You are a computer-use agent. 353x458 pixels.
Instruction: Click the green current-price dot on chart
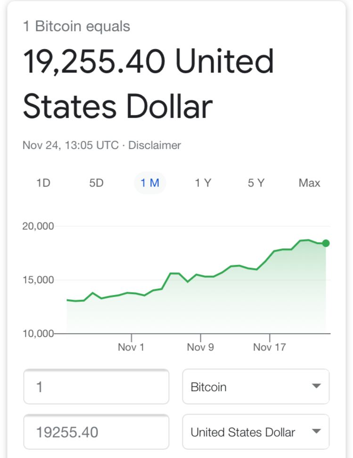[x=326, y=243]
